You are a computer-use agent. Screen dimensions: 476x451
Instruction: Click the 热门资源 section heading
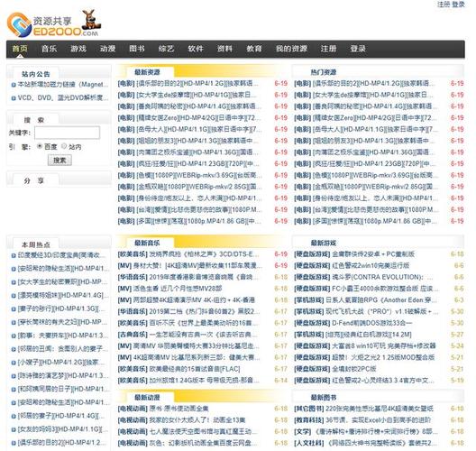pos(324,72)
